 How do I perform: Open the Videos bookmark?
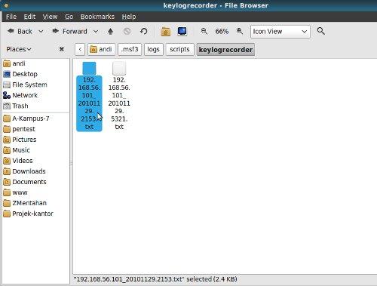tap(18, 161)
